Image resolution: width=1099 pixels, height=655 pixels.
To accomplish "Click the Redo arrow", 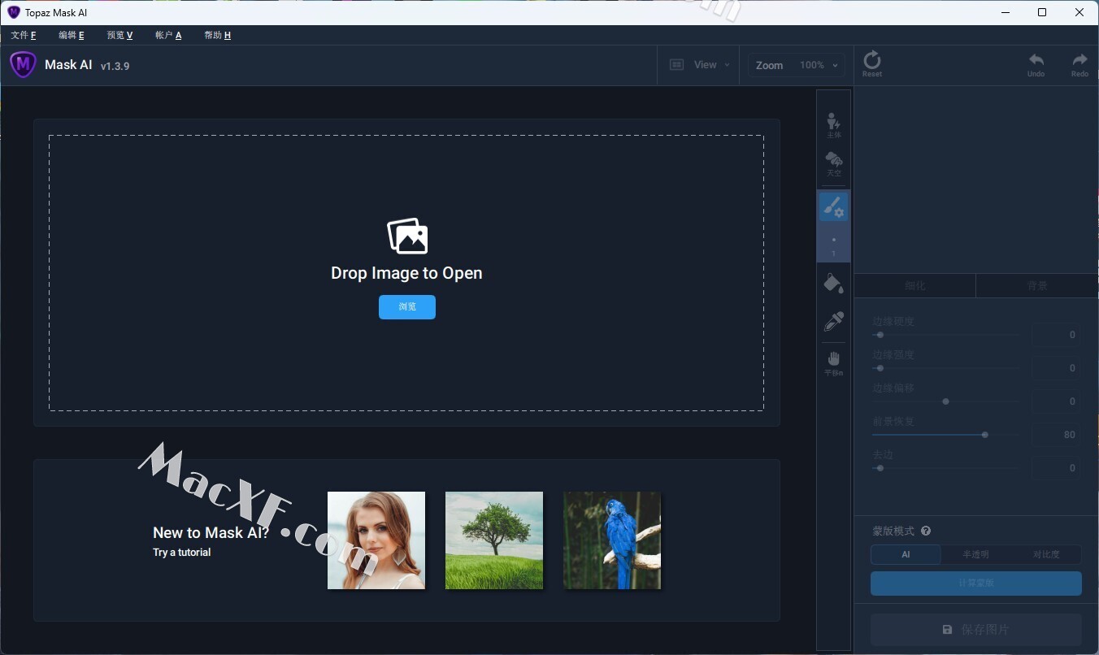I will [1079, 63].
